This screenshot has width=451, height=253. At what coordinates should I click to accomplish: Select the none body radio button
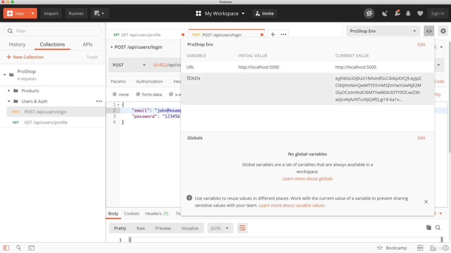[x=115, y=95]
